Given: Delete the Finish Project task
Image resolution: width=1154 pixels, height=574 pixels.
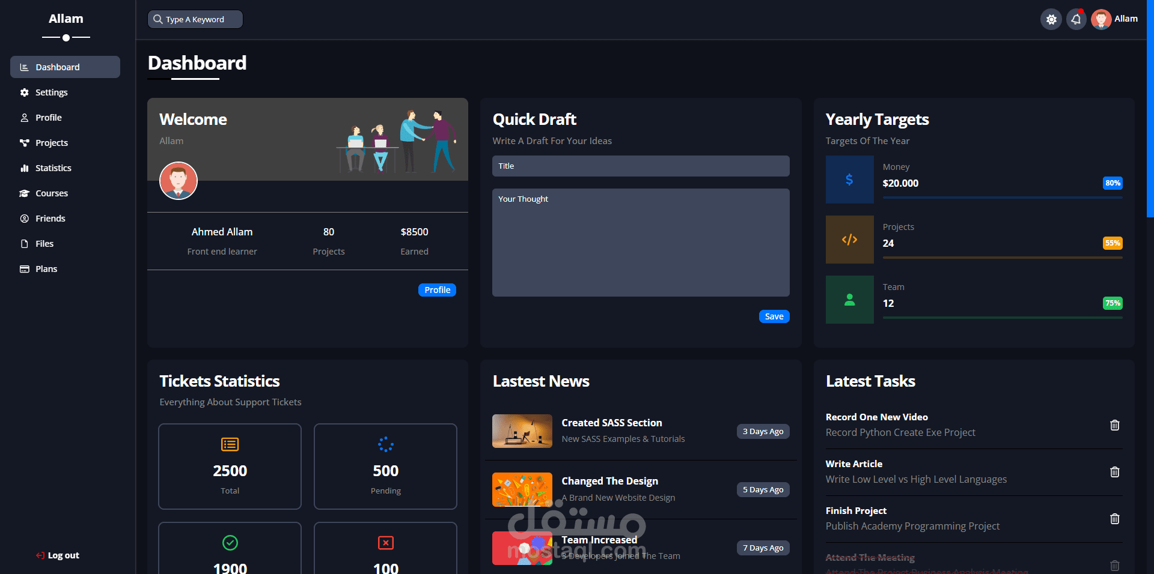Looking at the screenshot, I should 1115,519.
